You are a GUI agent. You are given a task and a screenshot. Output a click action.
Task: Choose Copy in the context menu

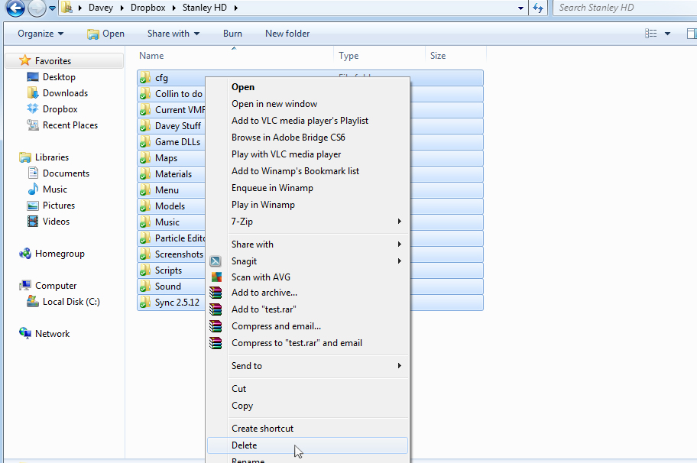coord(307,406)
